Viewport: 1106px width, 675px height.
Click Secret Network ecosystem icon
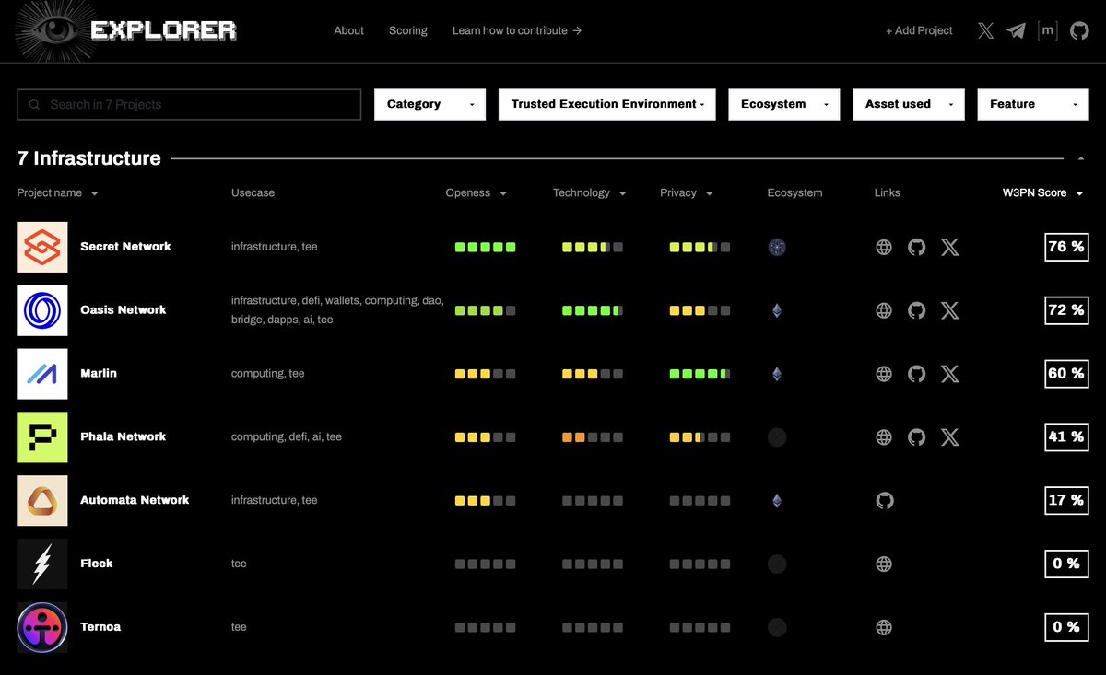tap(777, 247)
